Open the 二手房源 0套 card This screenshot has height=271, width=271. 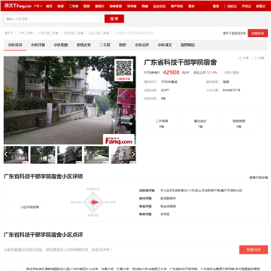pyautogui.click(x=162, y=118)
